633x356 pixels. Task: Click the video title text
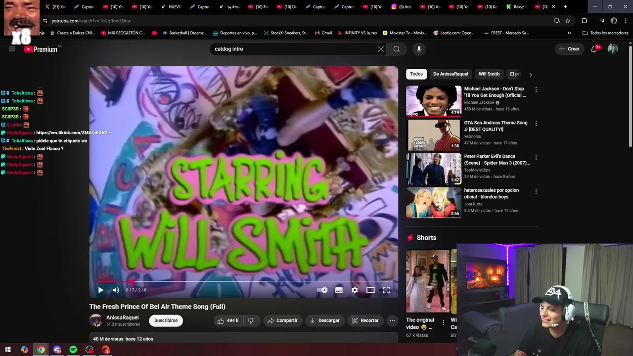point(157,307)
